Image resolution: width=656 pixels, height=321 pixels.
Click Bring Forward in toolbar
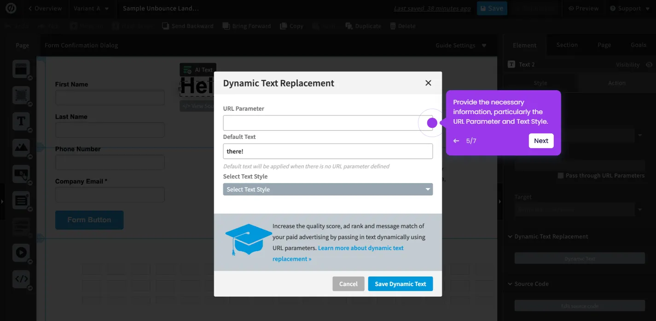click(247, 26)
